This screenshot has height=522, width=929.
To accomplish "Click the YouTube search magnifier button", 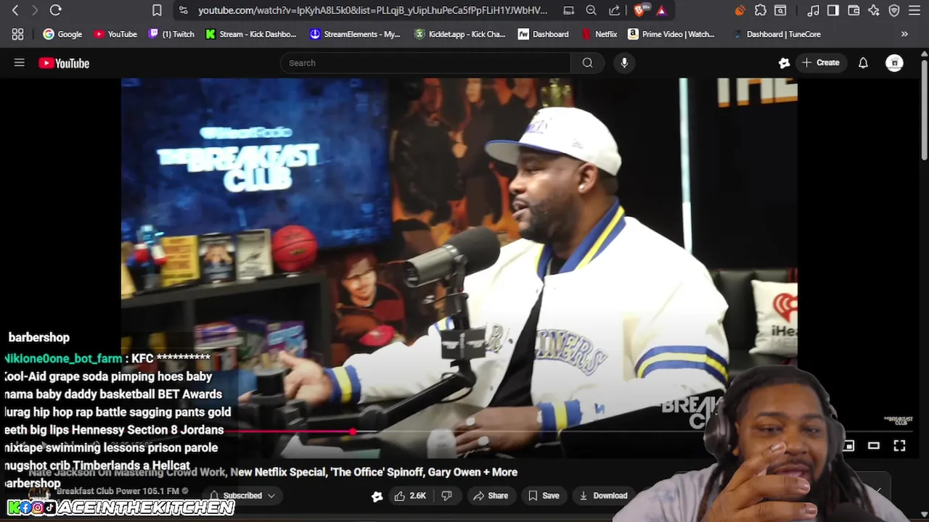I will (587, 63).
